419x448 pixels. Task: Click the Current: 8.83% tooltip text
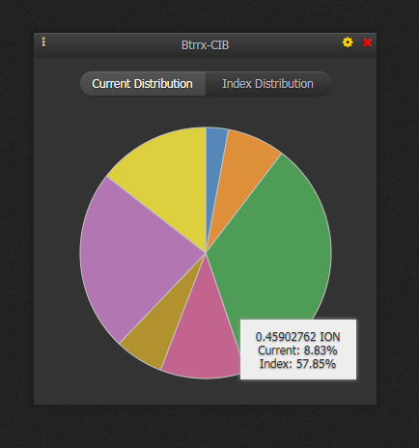(297, 350)
